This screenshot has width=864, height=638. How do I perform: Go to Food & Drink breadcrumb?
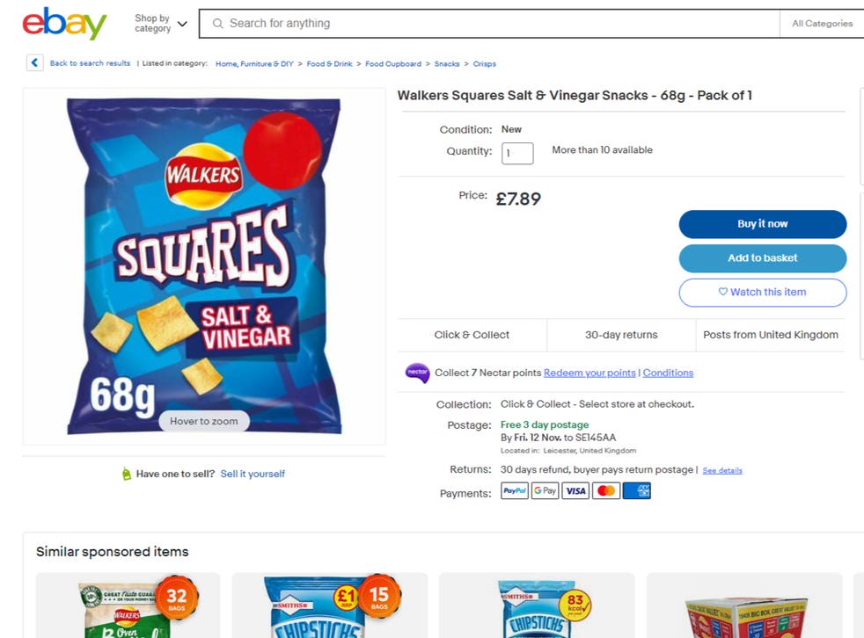pyautogui.click(x=329, y=64)
